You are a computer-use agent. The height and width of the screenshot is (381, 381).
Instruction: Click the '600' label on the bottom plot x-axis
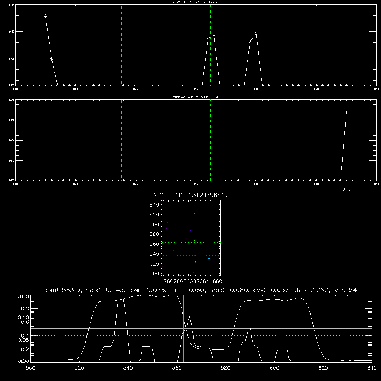[274, 368]
